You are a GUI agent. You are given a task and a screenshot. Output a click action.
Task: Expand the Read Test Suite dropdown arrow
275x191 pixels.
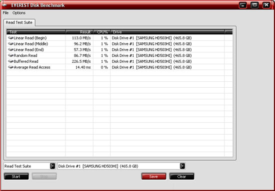[52, 166]
